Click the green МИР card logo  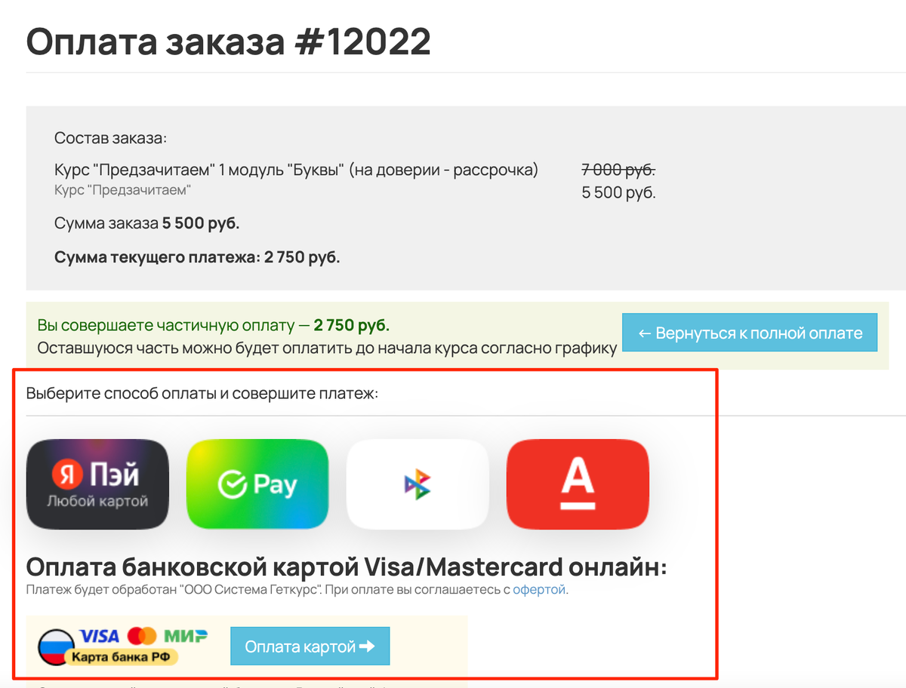[x=186, y=635]
